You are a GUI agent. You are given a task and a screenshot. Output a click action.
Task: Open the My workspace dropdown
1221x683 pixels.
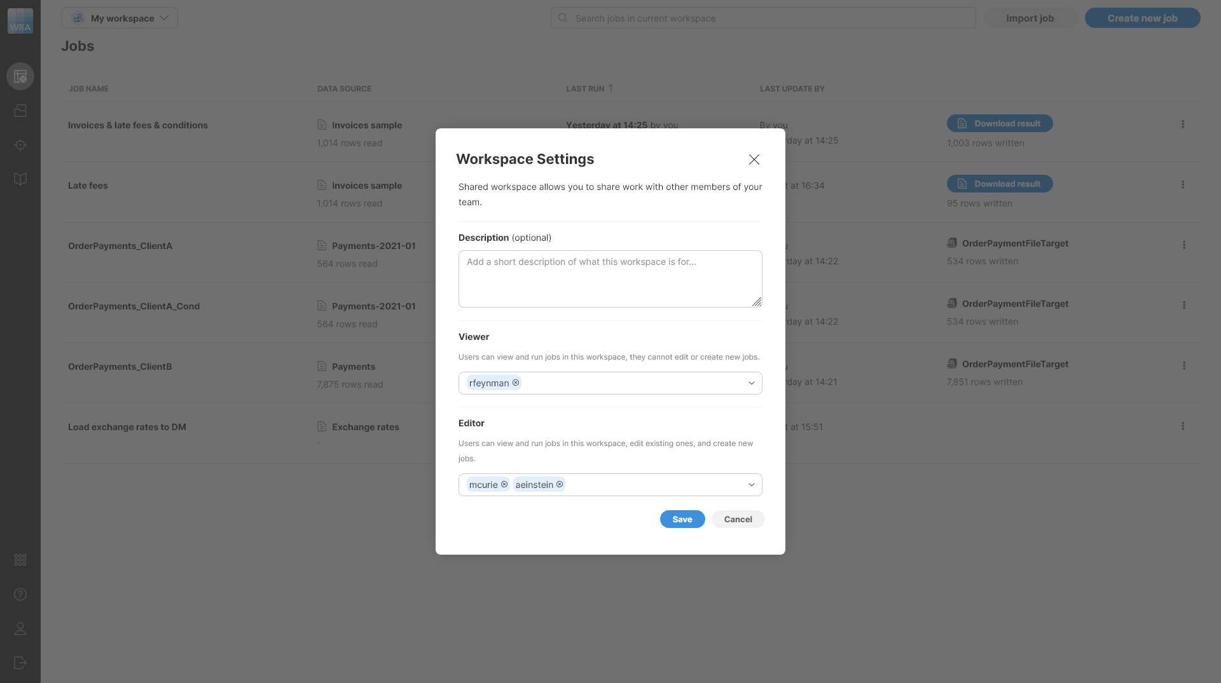(120, 18)
